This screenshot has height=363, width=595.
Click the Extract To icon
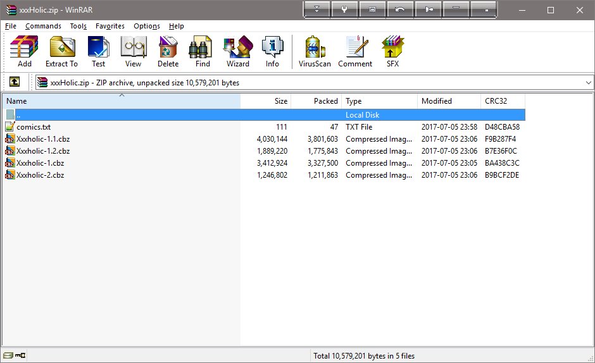[x=61, y=52]
